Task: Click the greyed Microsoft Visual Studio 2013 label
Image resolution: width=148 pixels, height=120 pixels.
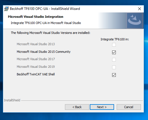Action: (x=36, y=44)
